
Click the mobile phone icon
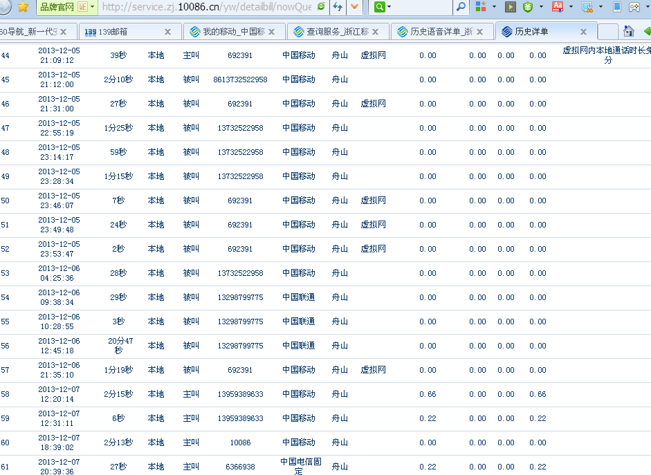617,7
